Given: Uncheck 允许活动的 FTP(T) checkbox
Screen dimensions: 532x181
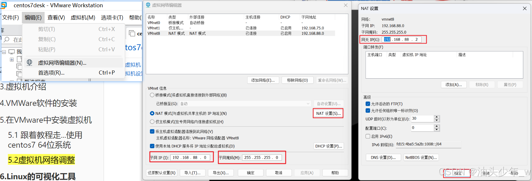Looking at the screenshot, I should coord(368,104).
